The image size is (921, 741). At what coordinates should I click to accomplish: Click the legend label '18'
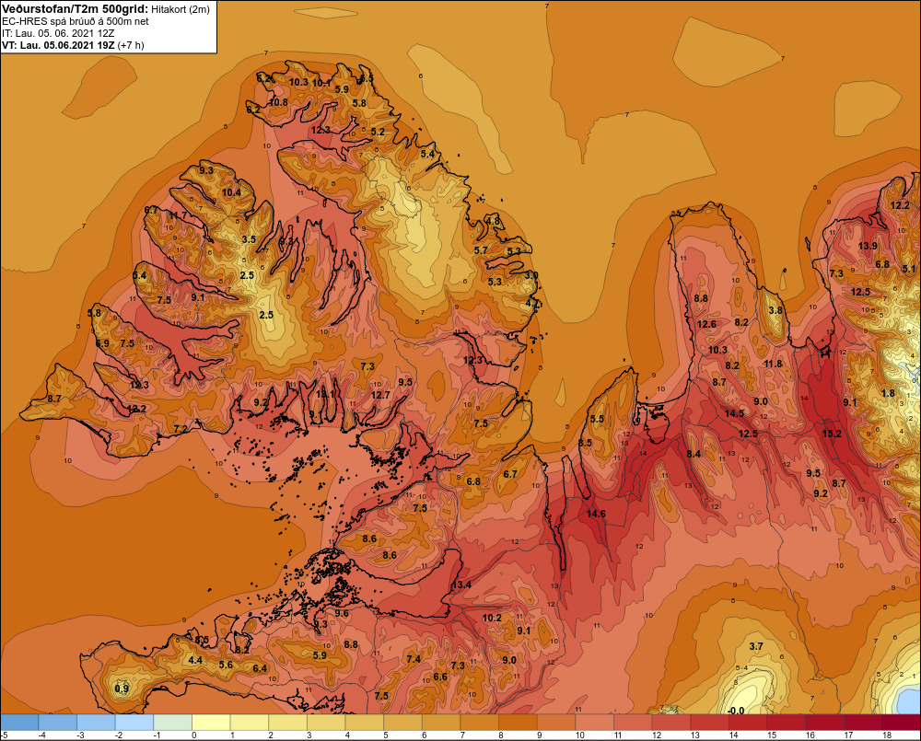(887, 735)
